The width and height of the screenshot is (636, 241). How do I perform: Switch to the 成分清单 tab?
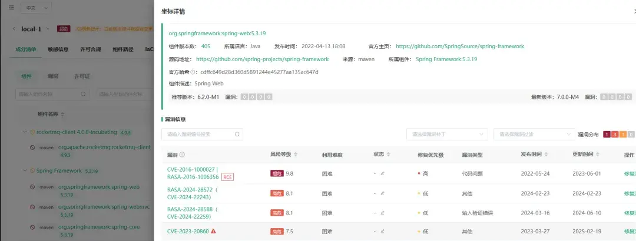26,49
